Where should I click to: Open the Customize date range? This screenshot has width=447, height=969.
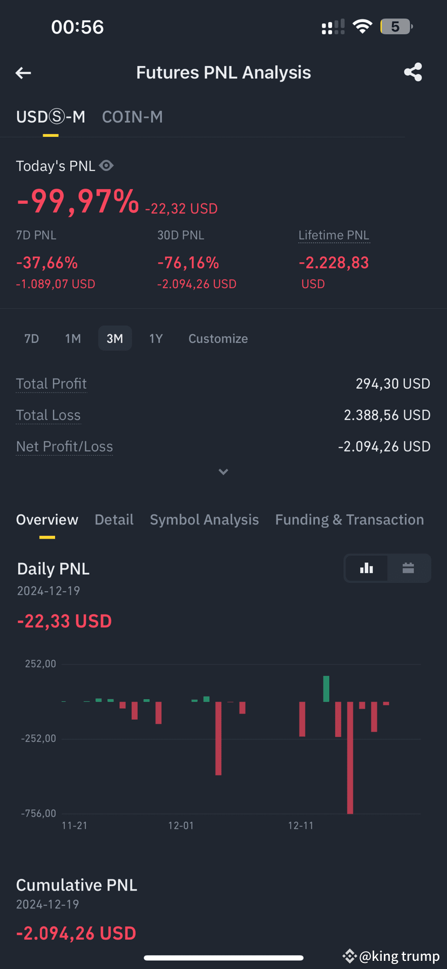coord(218,339)
